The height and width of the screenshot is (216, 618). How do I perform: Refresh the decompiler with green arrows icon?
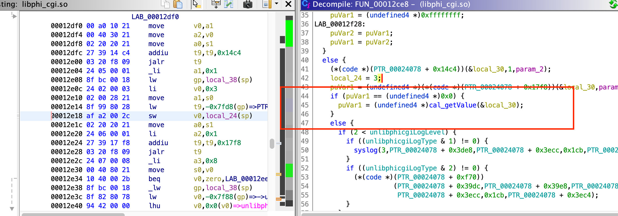tap(613, 4)
